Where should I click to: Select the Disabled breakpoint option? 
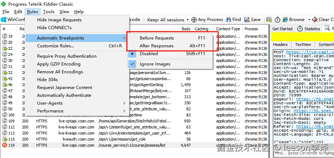[170, 54]
